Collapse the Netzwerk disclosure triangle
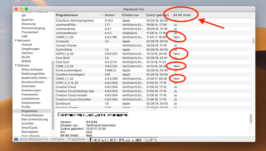The image size is (266, 151). [x=16, y=40]
